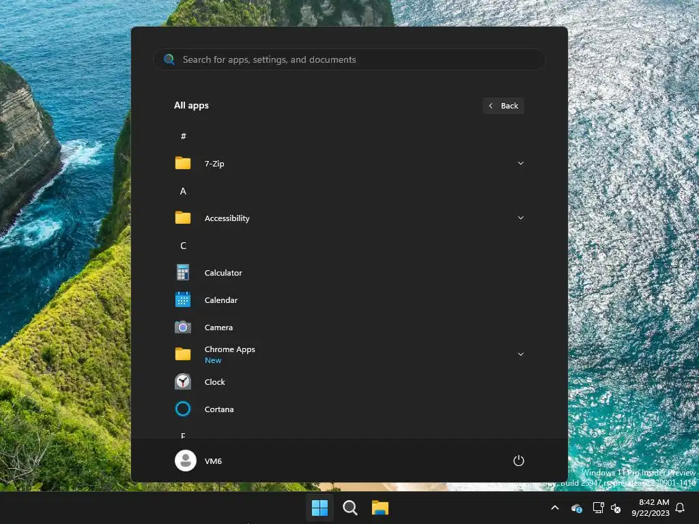Expand Accessibility folder chevron
Image resolution: width=699 pixels, height=524 pixels.
pos(521,218)
